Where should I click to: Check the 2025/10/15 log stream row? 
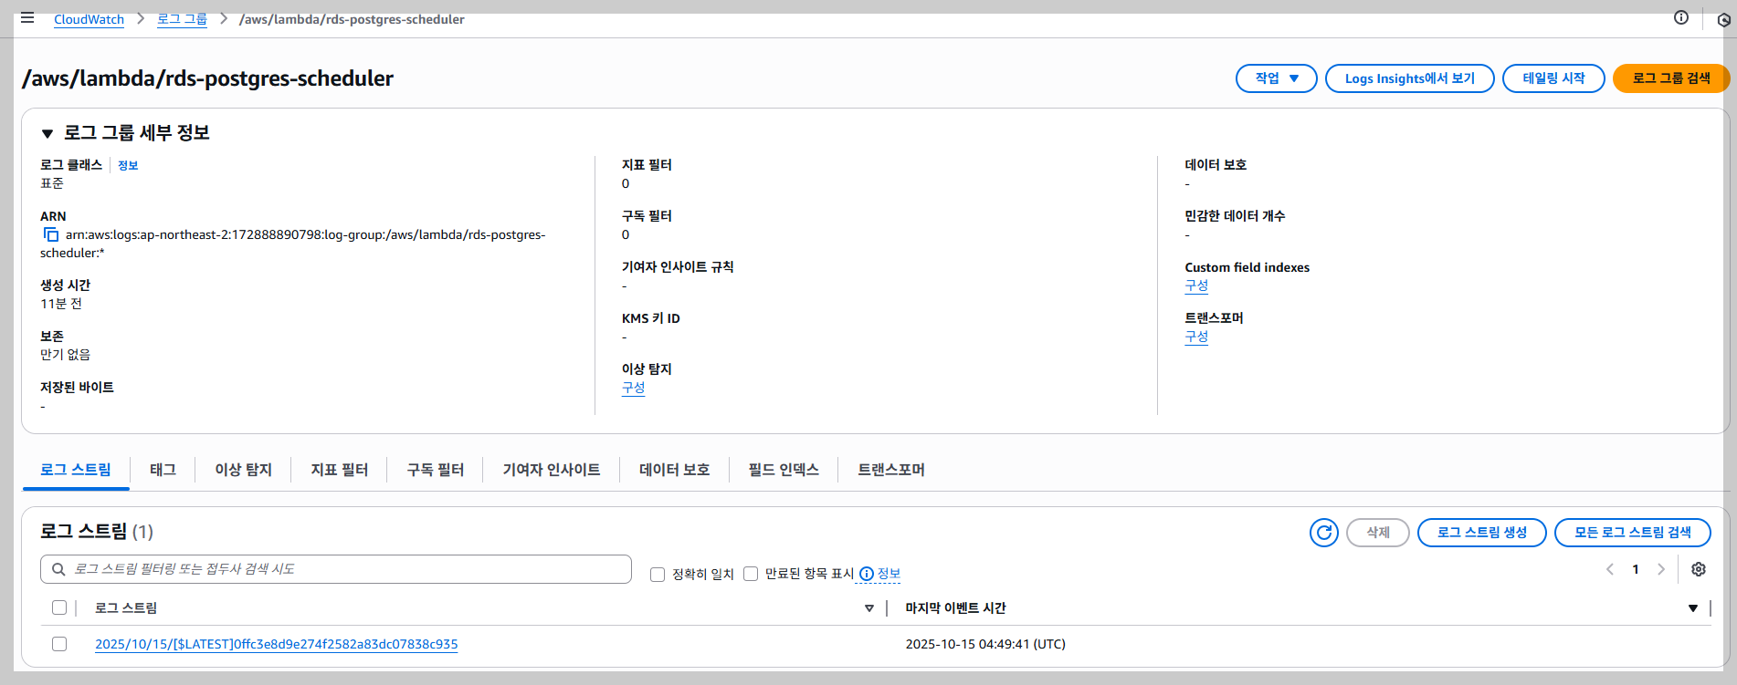coord(59,644)
